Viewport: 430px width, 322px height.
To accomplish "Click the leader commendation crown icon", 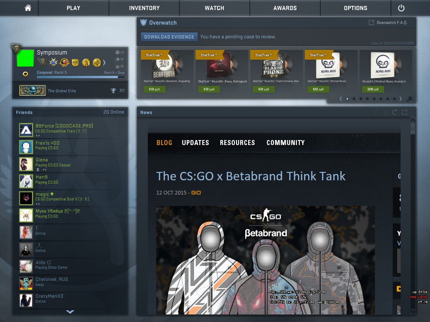I will point(118,66).
